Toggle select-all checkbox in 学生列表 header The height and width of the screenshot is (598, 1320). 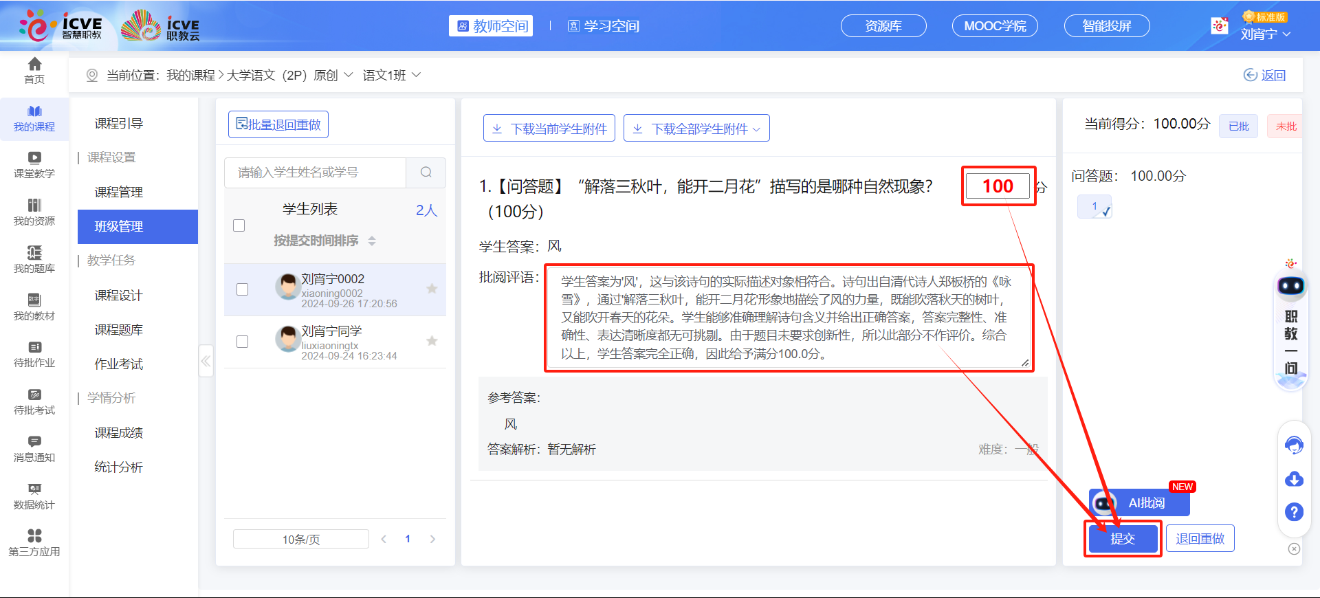click(239, 225)
